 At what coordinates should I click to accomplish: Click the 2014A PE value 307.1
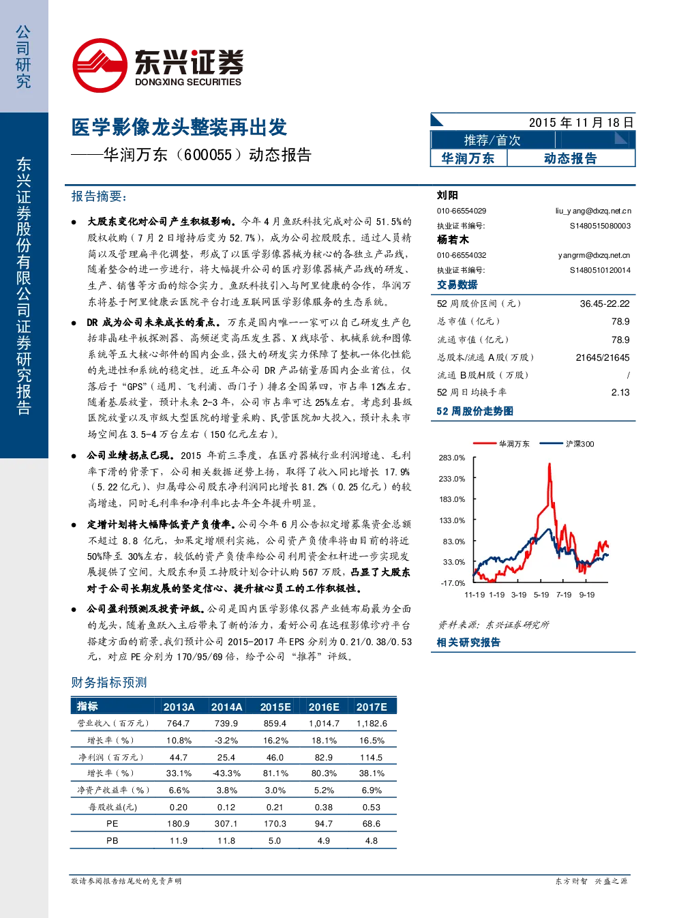click(x=226, y=824)
